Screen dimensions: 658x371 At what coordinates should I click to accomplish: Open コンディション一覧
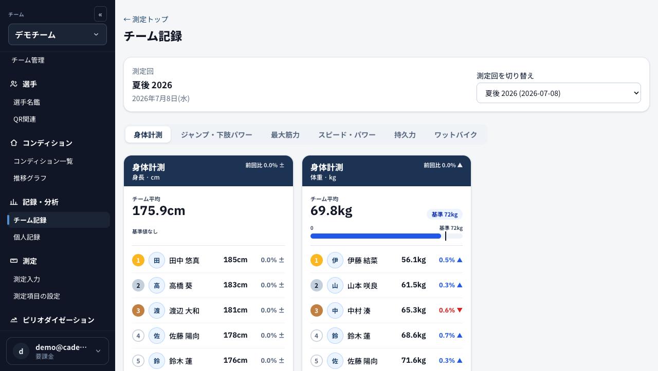coord(43,161)
